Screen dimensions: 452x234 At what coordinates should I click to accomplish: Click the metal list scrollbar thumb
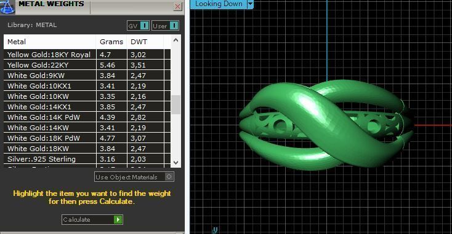point(176,104)
